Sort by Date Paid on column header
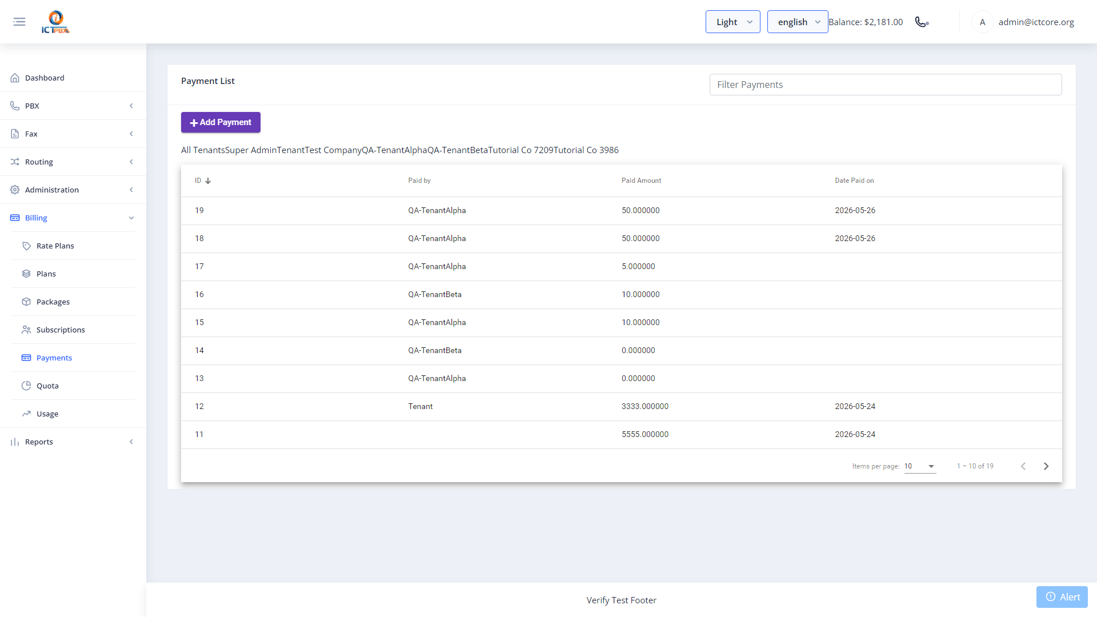1097x617 pixels. tap(854, 181)
